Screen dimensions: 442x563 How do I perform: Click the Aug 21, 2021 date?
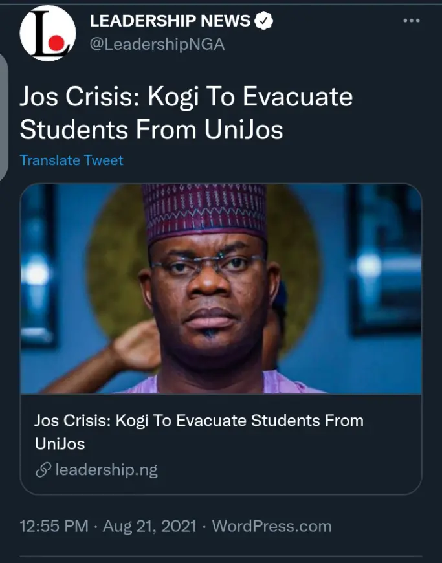150,526
